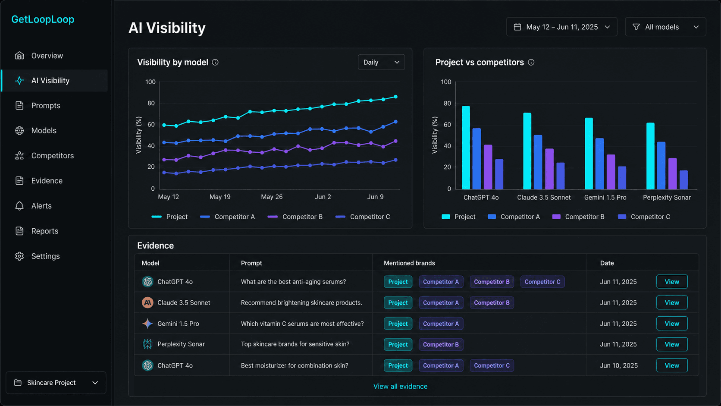Click View for the Gemini 1.5 Pro row
This screenshot has width=721, height=406.
pos(672,324)
